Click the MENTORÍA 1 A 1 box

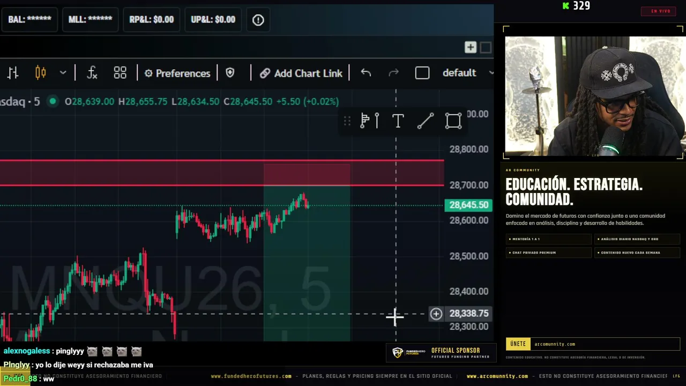[x=548, y=239]
